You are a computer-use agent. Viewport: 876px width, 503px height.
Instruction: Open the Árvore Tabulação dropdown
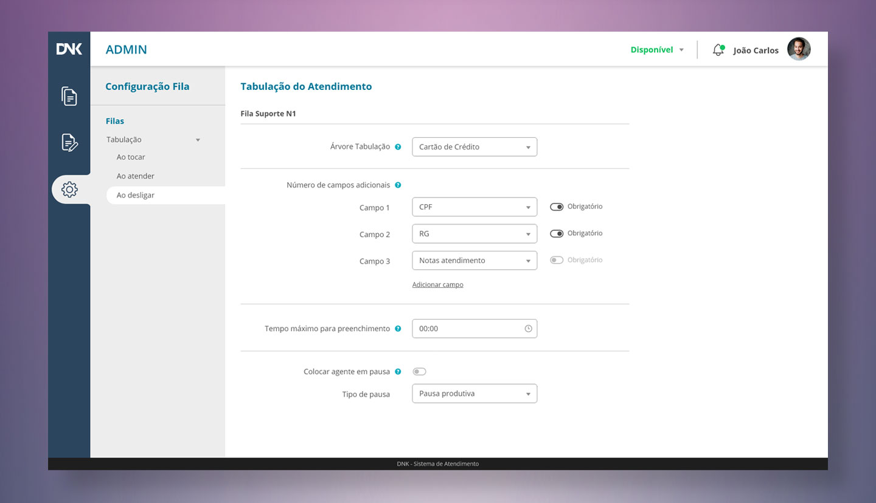[x=474, y=147]
